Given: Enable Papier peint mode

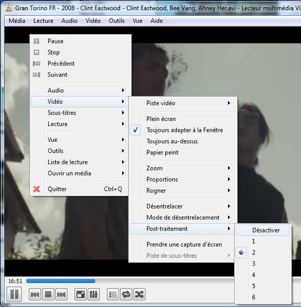Looking at the screenshot, I should pyautogui.click(x=183, y=152).
